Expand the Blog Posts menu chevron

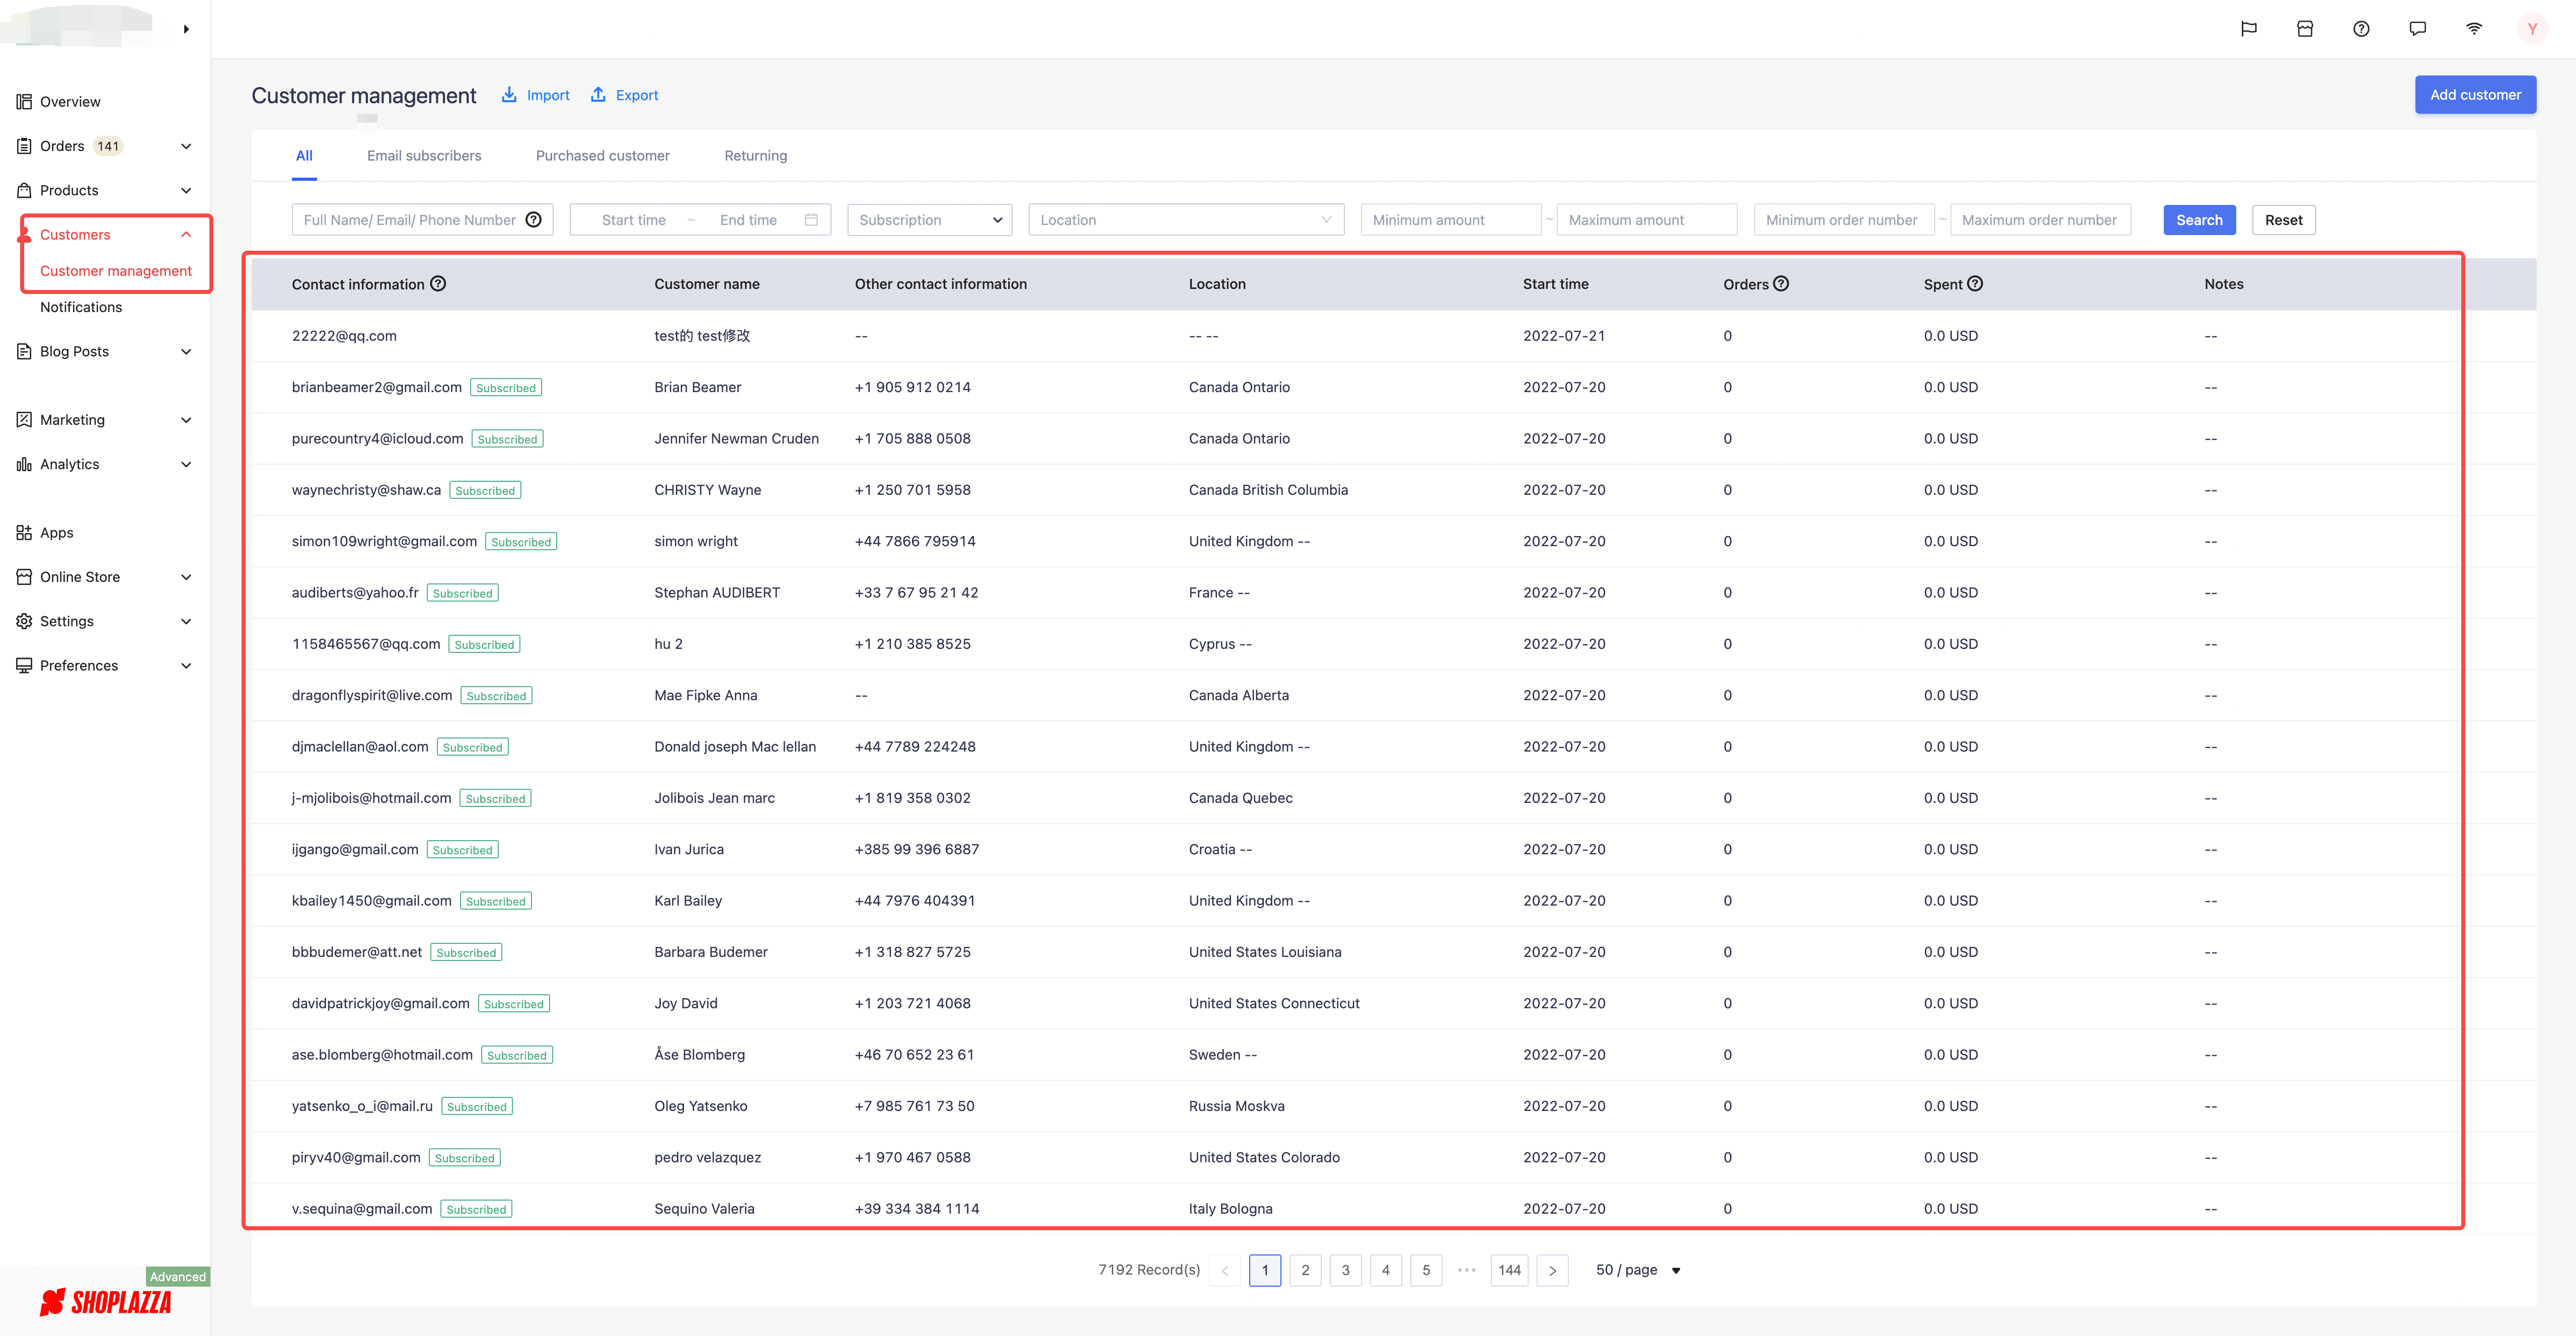[186, 351]
